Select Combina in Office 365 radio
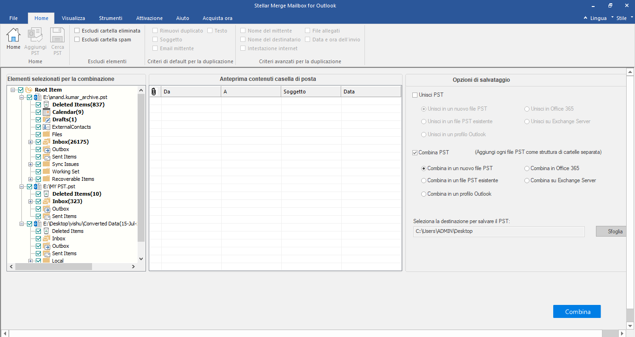 [527, 168]
